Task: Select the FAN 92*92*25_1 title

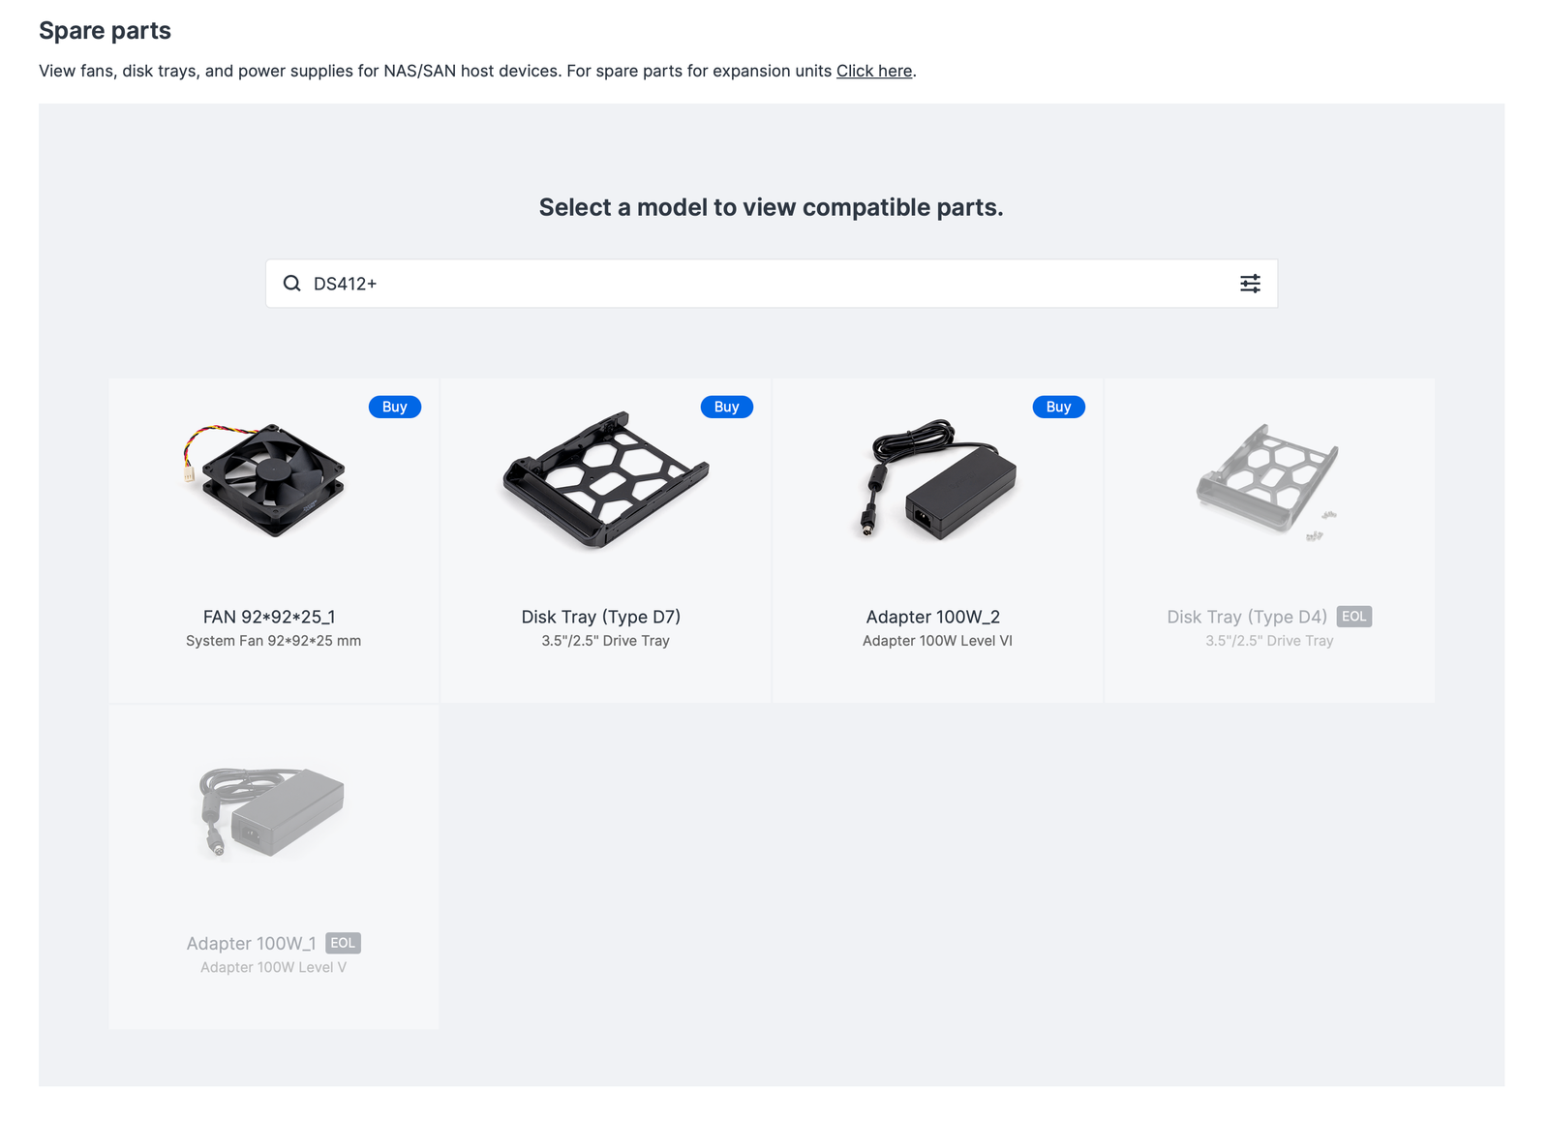Action: pyautogui.click(x=269, y=617)
